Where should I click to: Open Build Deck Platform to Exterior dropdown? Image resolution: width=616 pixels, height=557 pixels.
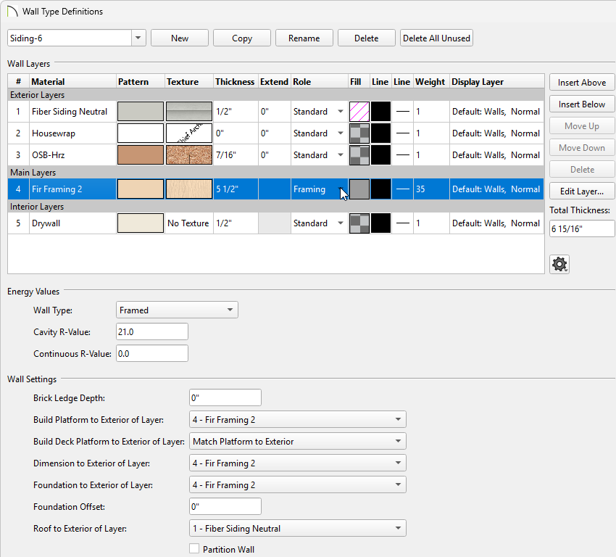(297, 442)
